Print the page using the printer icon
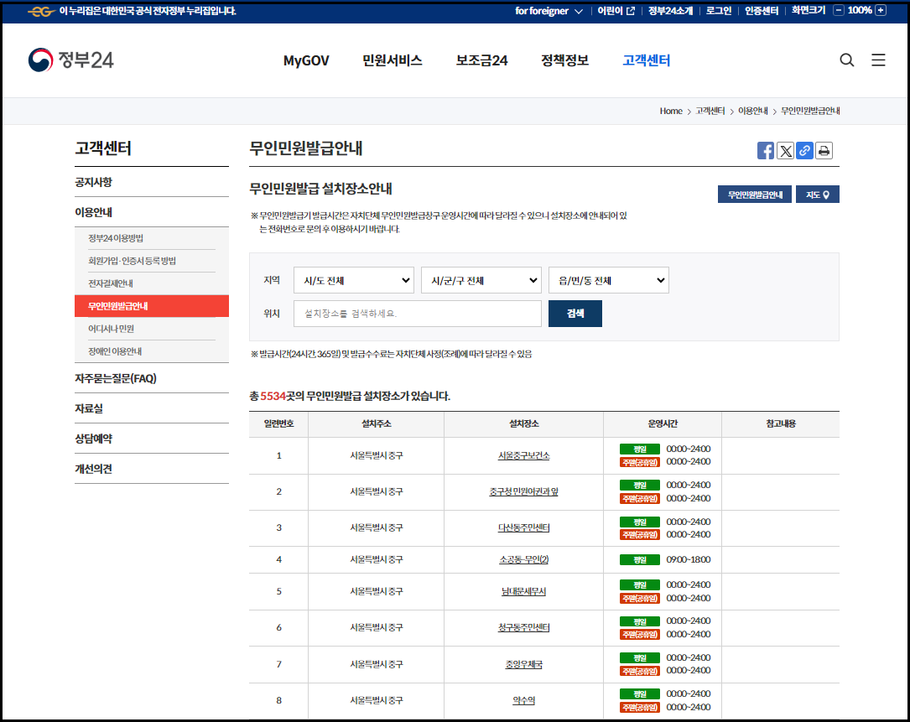The image size is (910, 722). pyautogui.click(x=824, y=150)
